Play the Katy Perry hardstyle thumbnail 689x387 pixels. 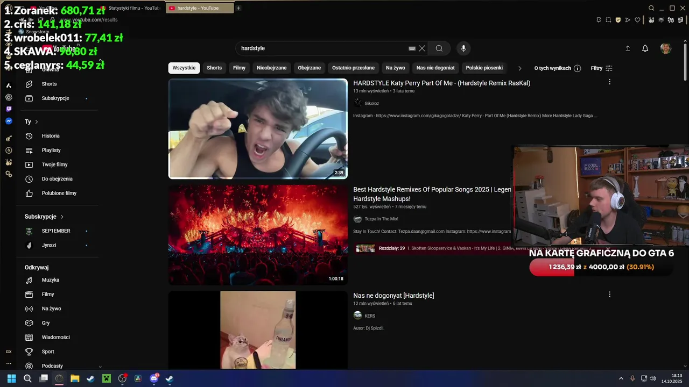point(258,128)
